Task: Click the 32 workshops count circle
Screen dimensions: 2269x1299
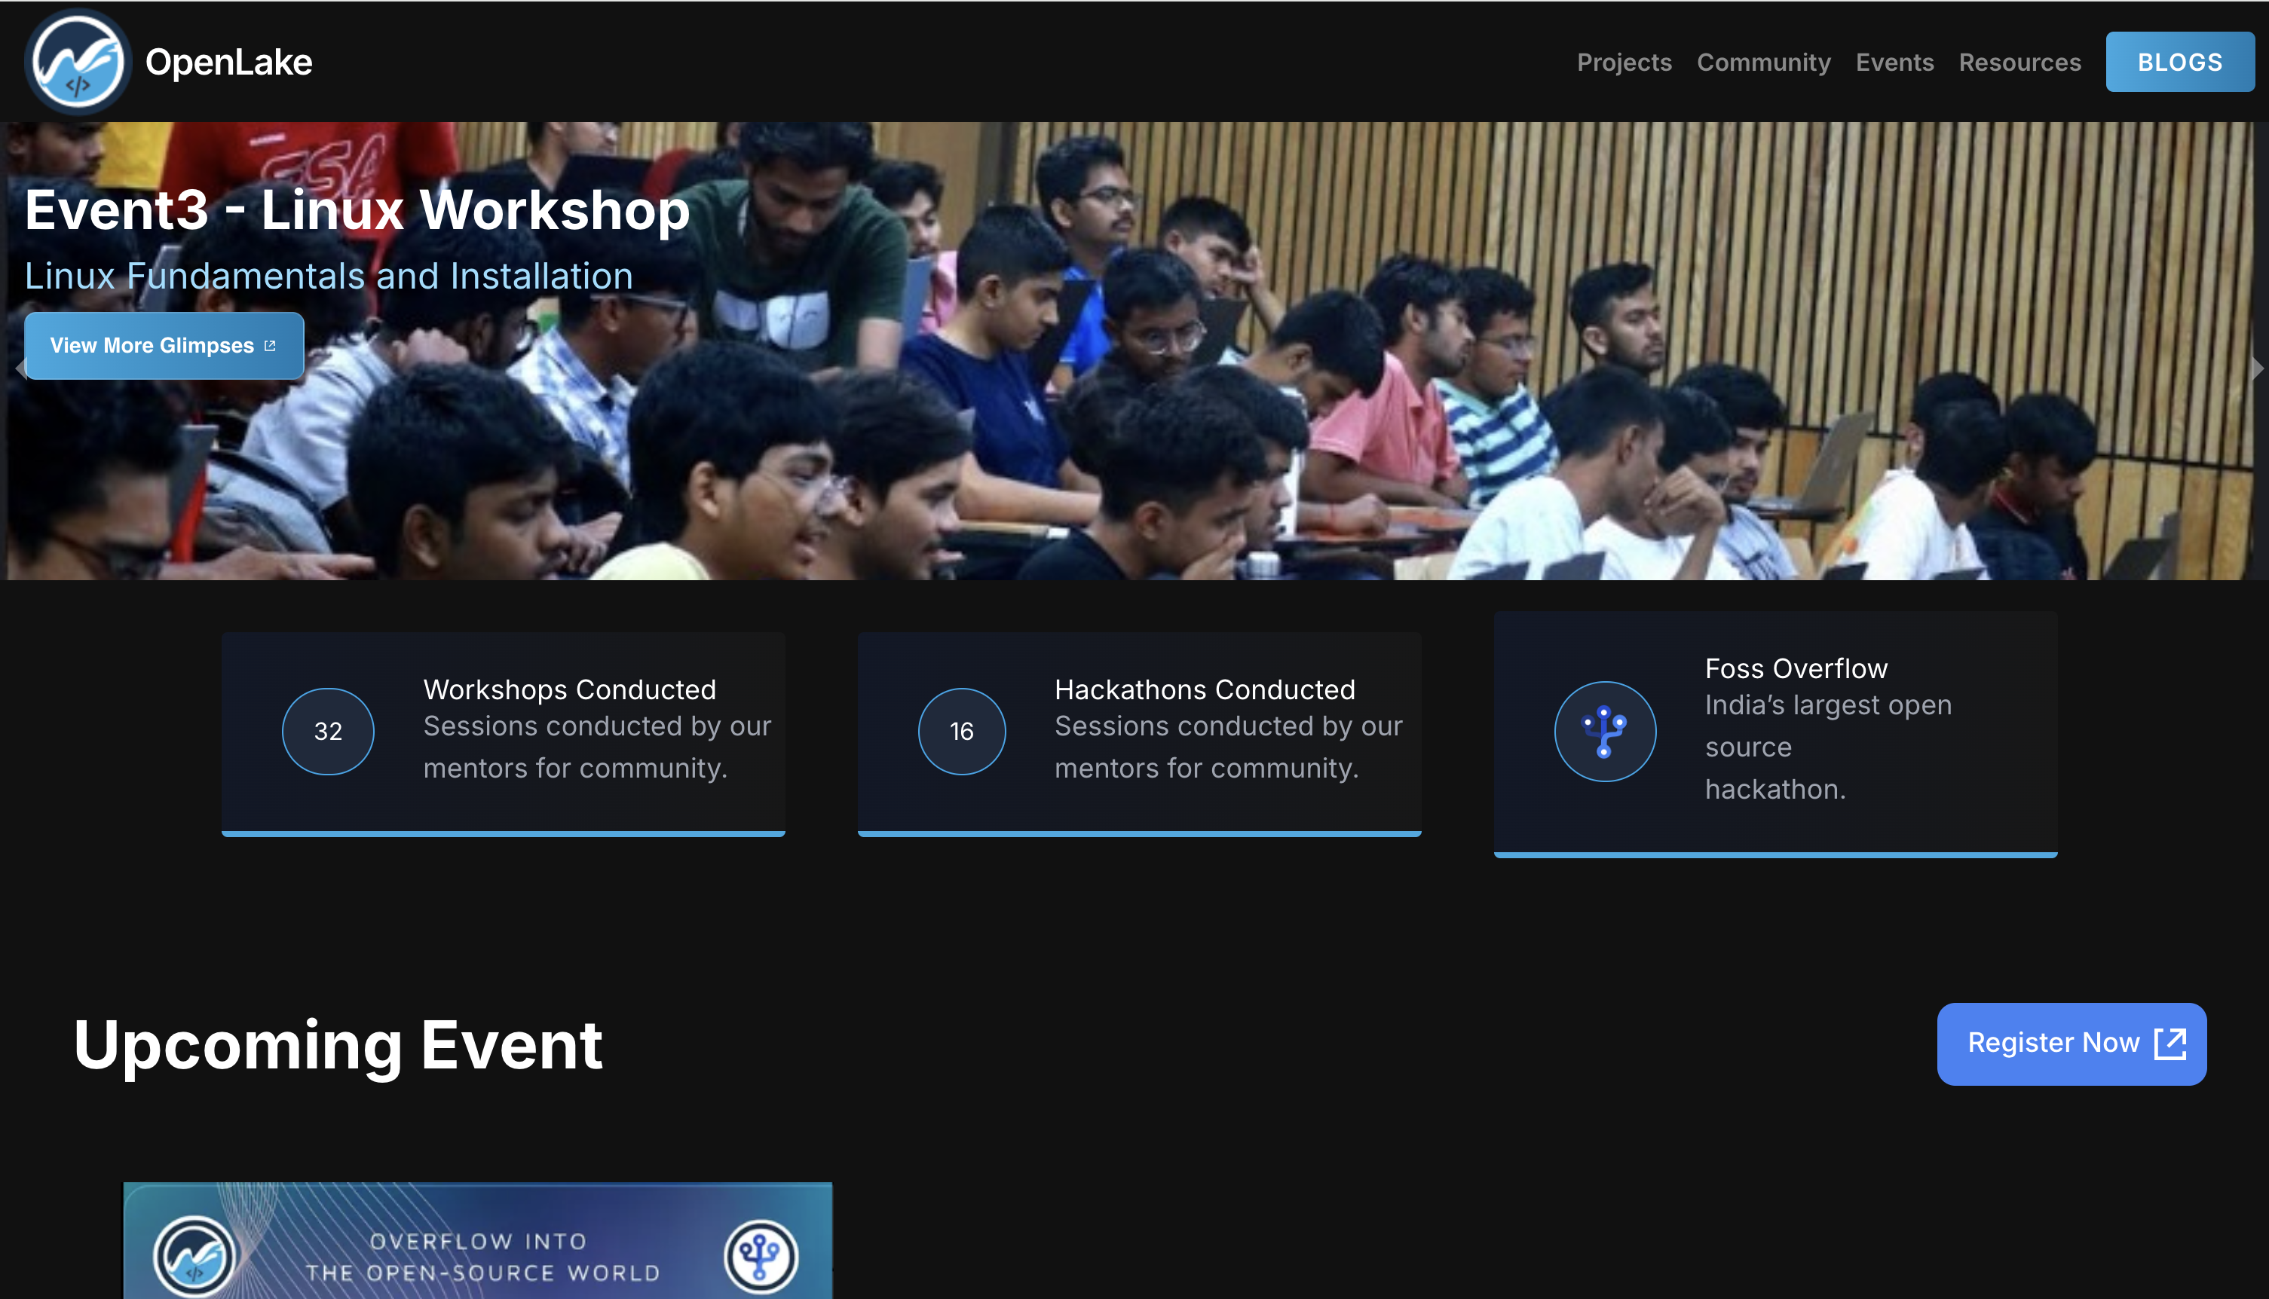Action: [x=328, y=732]
